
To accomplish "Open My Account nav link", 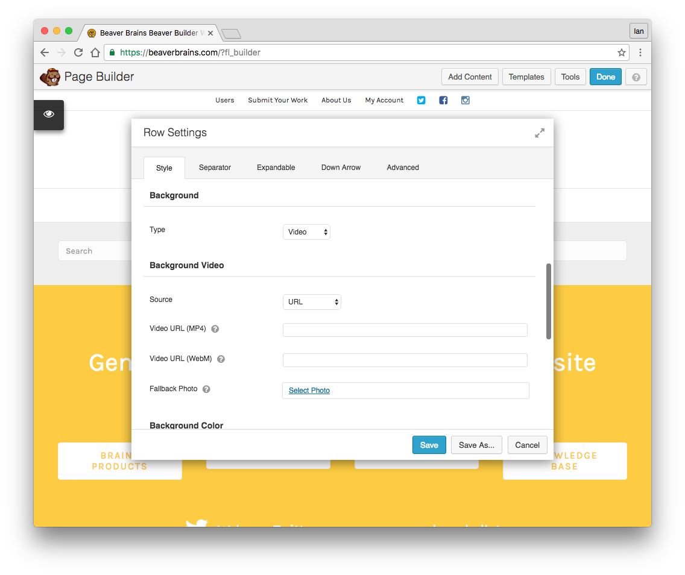I will tap(385, 101).
